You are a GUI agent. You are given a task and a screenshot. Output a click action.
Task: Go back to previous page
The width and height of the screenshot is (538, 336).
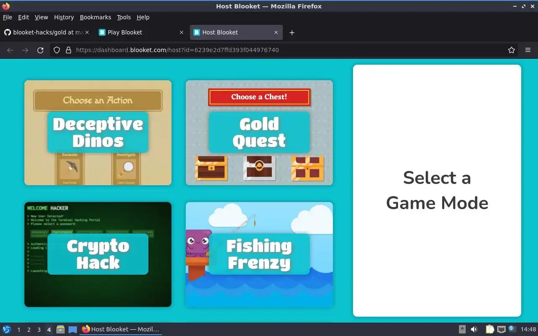(x=10, y=50)
